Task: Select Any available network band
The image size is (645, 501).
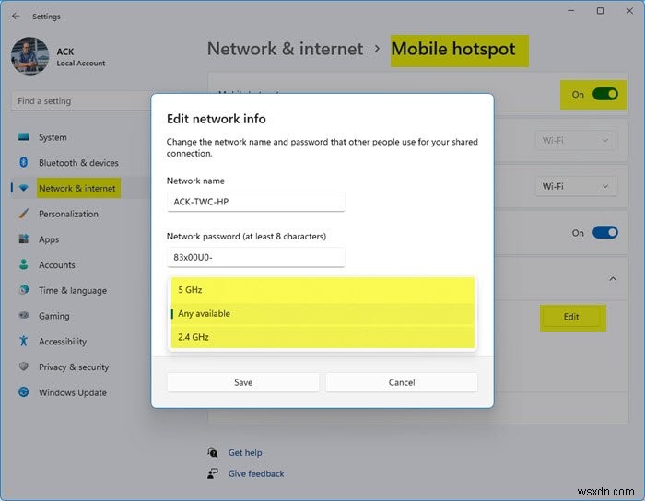Action: point(322,314)
